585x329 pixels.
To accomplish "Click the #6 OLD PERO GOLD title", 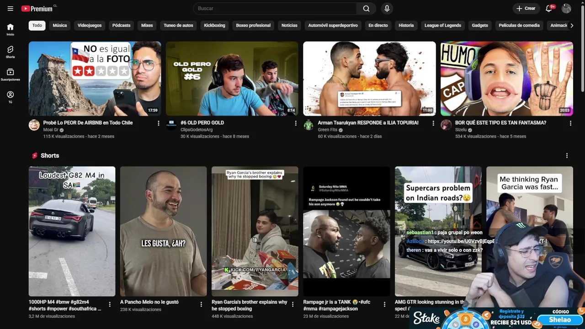I will tap(202, 123).
